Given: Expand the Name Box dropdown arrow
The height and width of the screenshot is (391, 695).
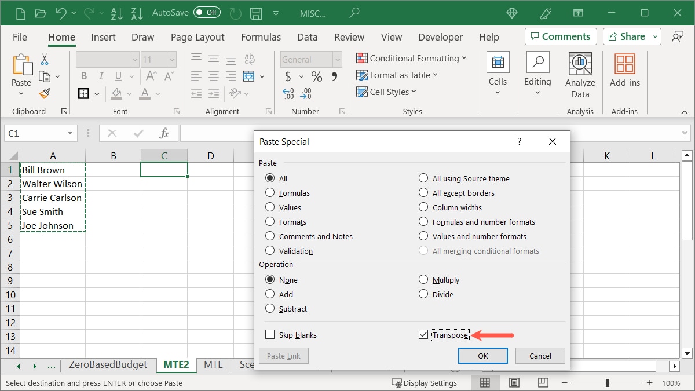Looking at the screenshot, I should pyautogui.click(x=70, y=133).
